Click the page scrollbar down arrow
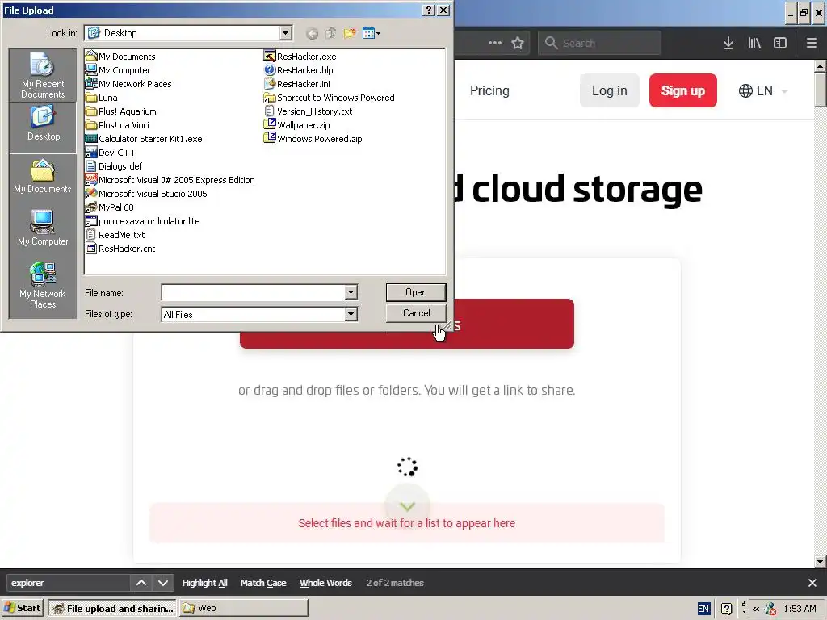Viewport: 827px width, 620px height. [821, 562]
